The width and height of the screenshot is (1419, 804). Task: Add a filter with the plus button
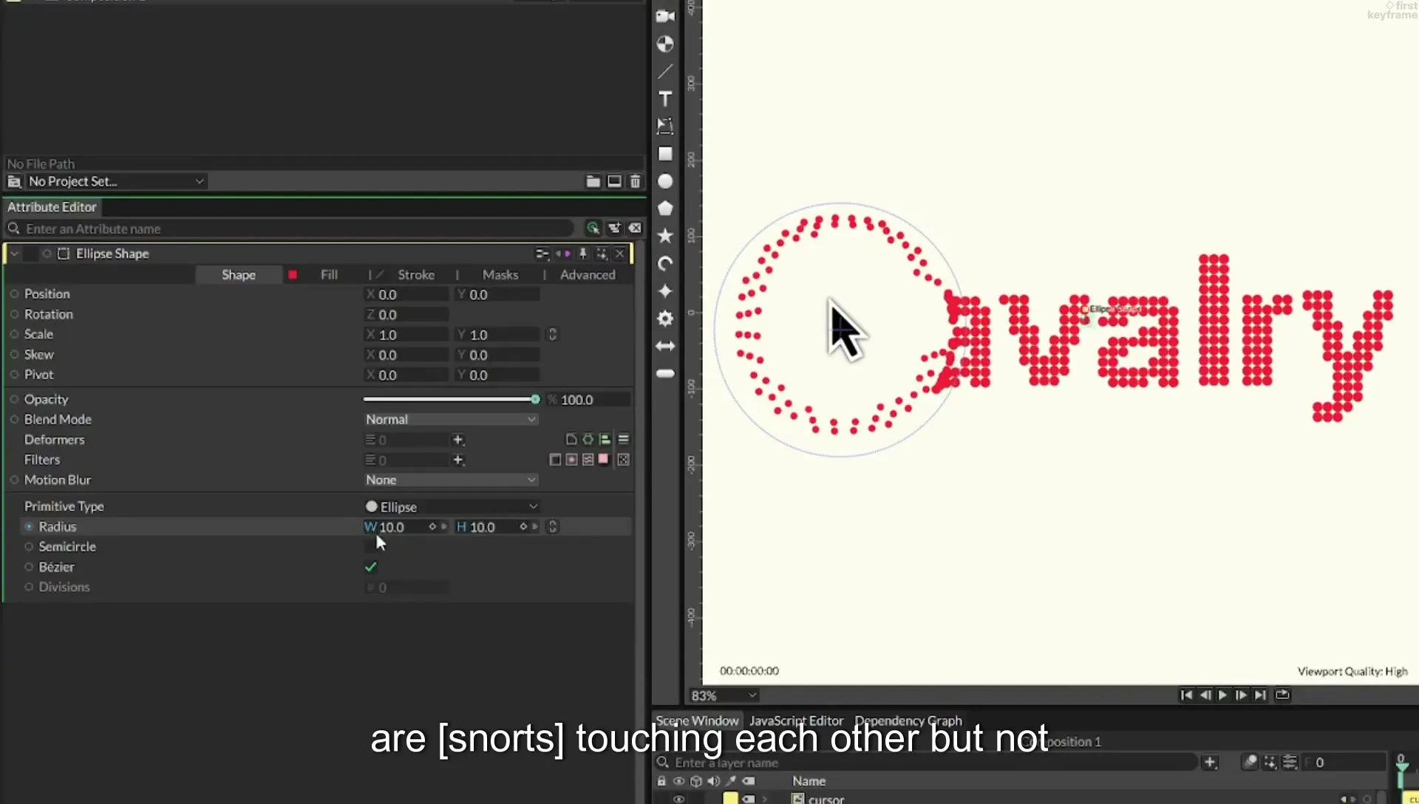pos(458,460)
